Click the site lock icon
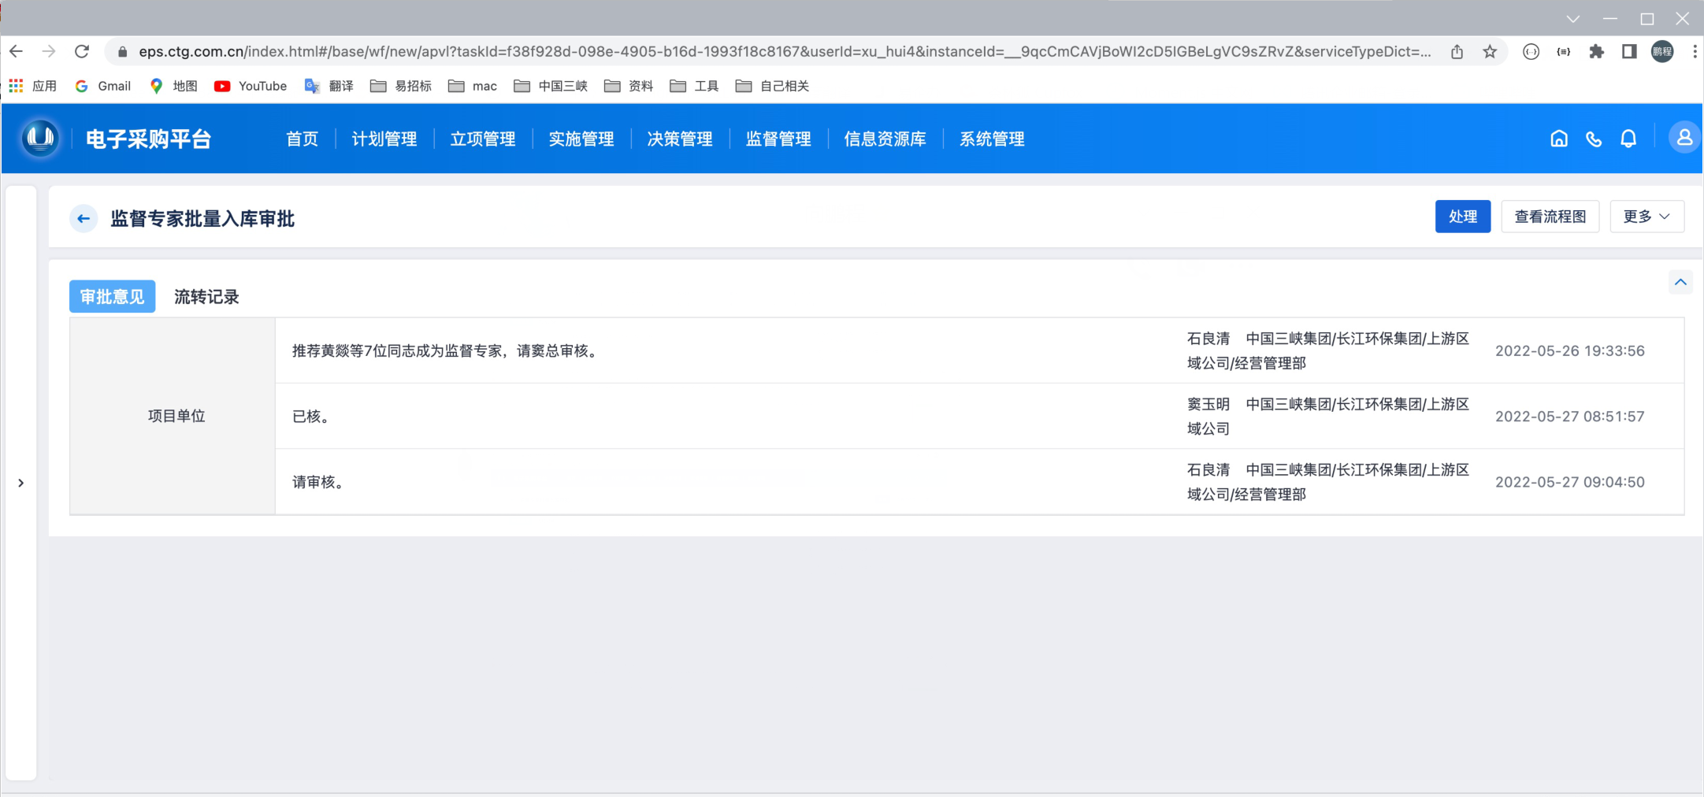The width and height of the screenshot is (1704, 797). click(122, 52)
